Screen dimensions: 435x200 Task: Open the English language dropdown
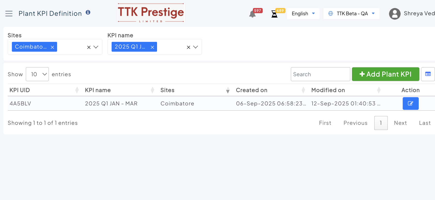(x=303, y=13)
